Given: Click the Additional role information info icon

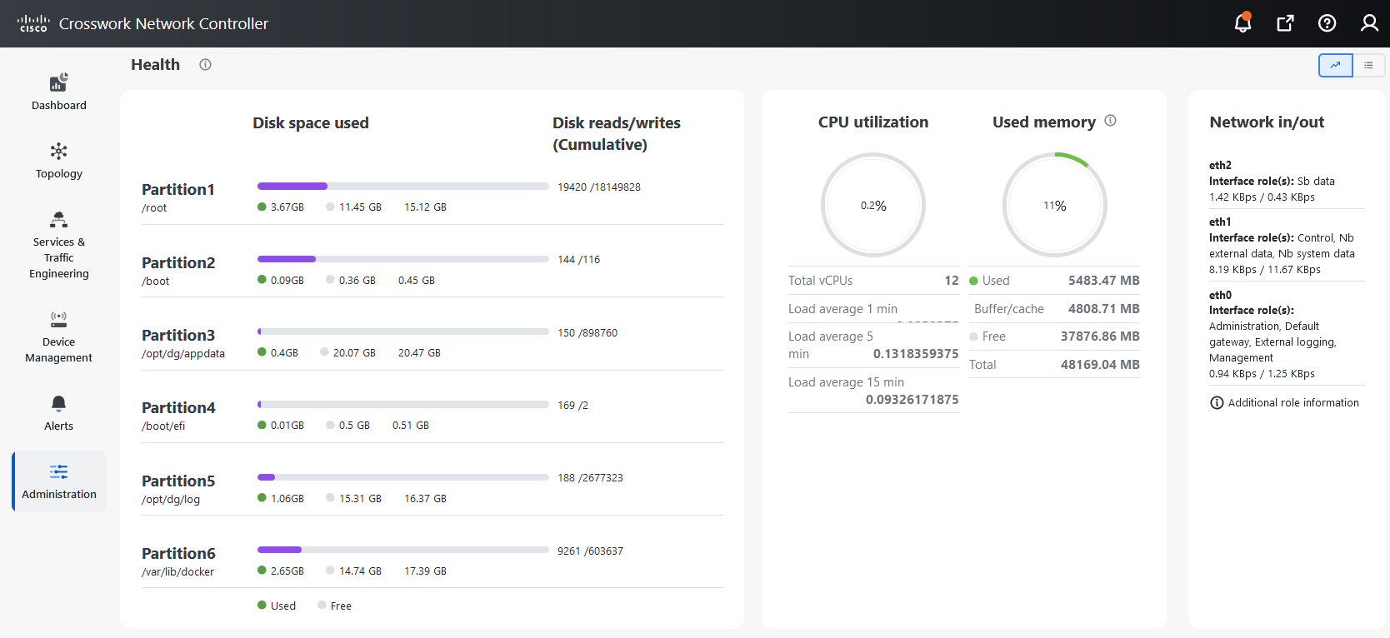Looking at the screenshot, I should 1217,403.
